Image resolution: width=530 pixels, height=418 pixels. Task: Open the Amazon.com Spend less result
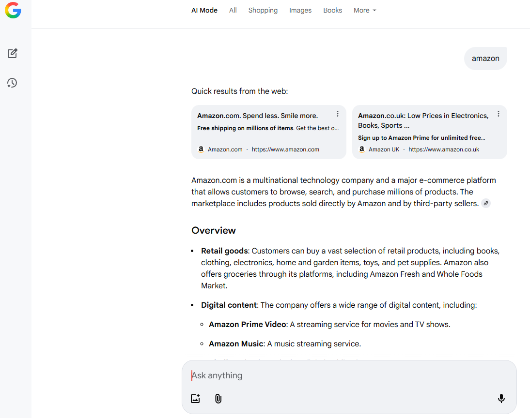[x=257, y=116]
